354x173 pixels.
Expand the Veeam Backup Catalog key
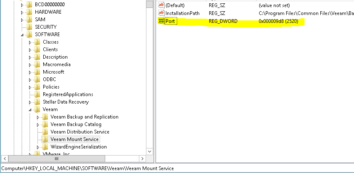tap(38, 125)
